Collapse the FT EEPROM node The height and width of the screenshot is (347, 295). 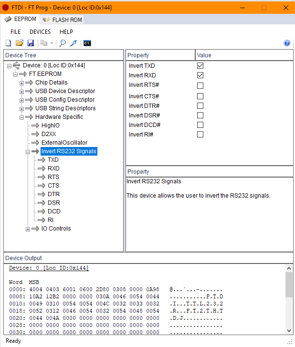click(15, 74)
